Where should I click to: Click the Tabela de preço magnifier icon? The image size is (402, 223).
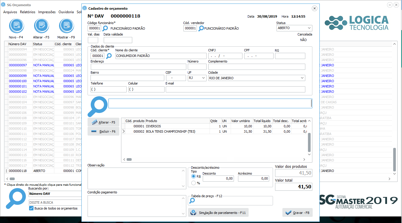(x=192, y=201)
